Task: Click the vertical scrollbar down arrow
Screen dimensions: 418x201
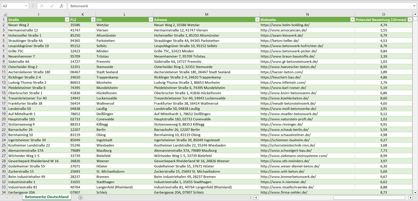Action: pos(415,192)
